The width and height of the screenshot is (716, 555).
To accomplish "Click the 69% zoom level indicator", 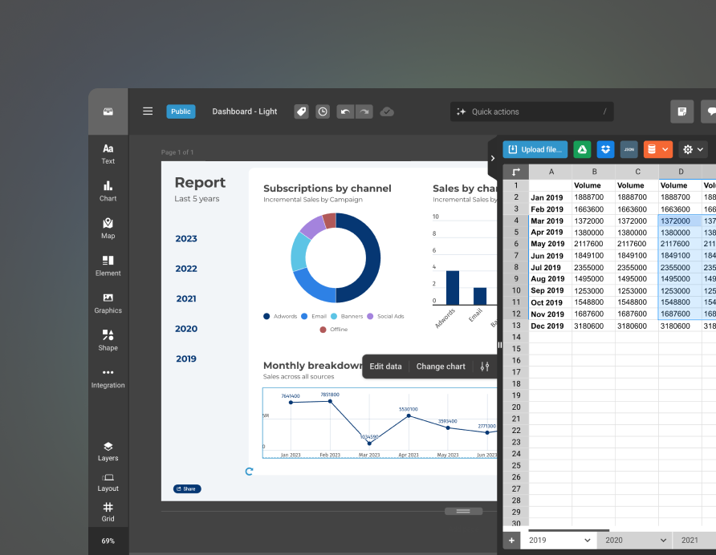I will 108,541.
